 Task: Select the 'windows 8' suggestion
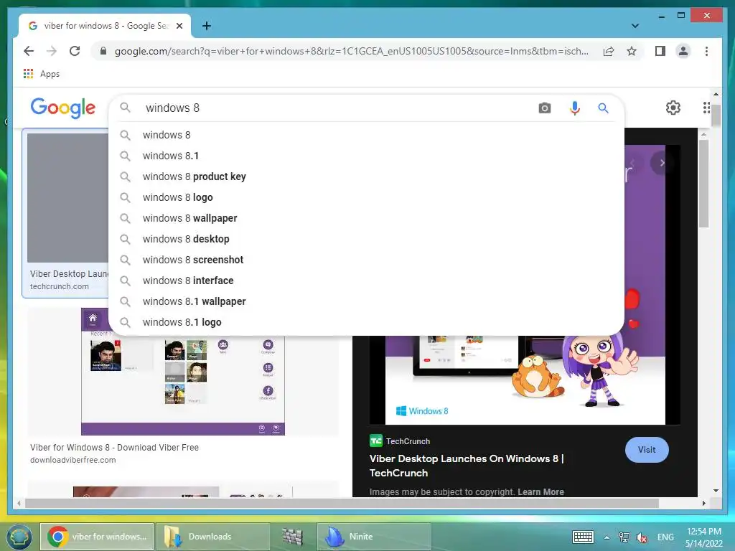pos(366,135)
